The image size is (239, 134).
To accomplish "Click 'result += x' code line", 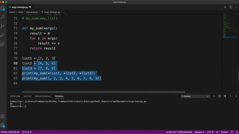I will point(49,43).
